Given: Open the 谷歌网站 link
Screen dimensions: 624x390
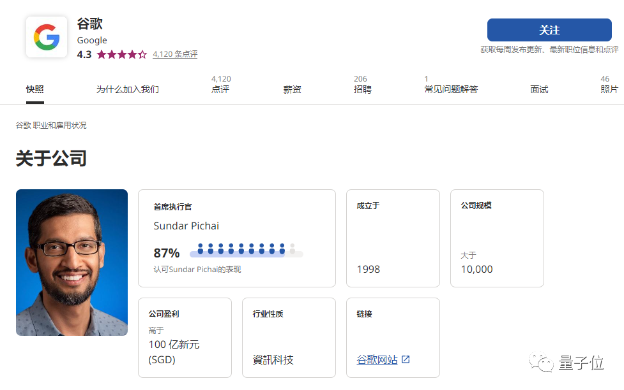Looking at the screenshot, I should click(x=377, y=359).
